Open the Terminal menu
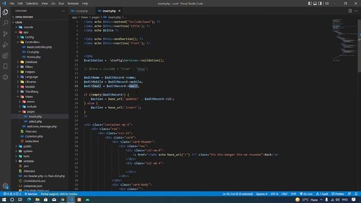 tap(73, 3)
